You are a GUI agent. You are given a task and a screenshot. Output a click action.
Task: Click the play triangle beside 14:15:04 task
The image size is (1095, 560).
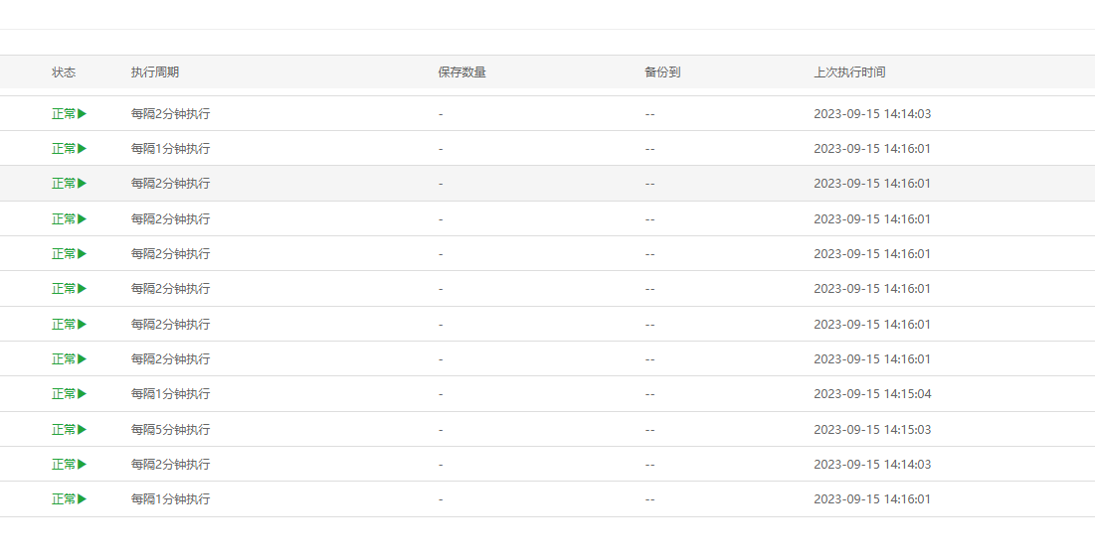[x=83, y=394]
